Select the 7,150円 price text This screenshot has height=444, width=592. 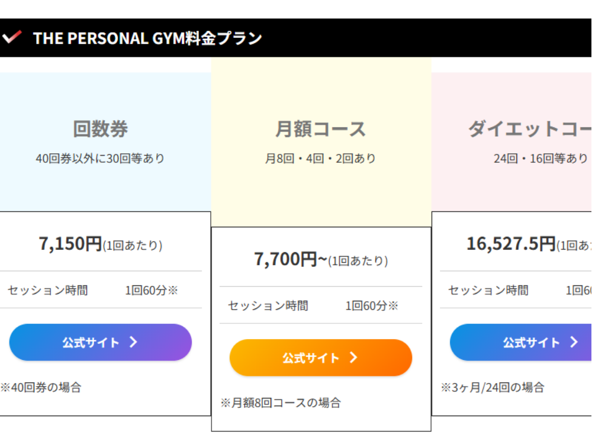(70, 243)
